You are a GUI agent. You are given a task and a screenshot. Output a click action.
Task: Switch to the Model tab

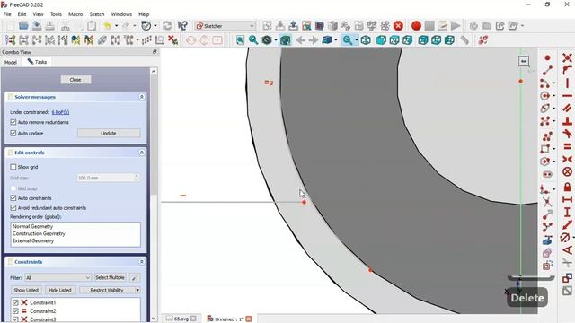pyautogui.click(x=11, y=62)
